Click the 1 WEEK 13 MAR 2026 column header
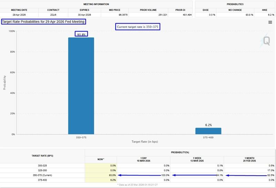The height and width of the screenshot is (188, 276). [197, 159]
